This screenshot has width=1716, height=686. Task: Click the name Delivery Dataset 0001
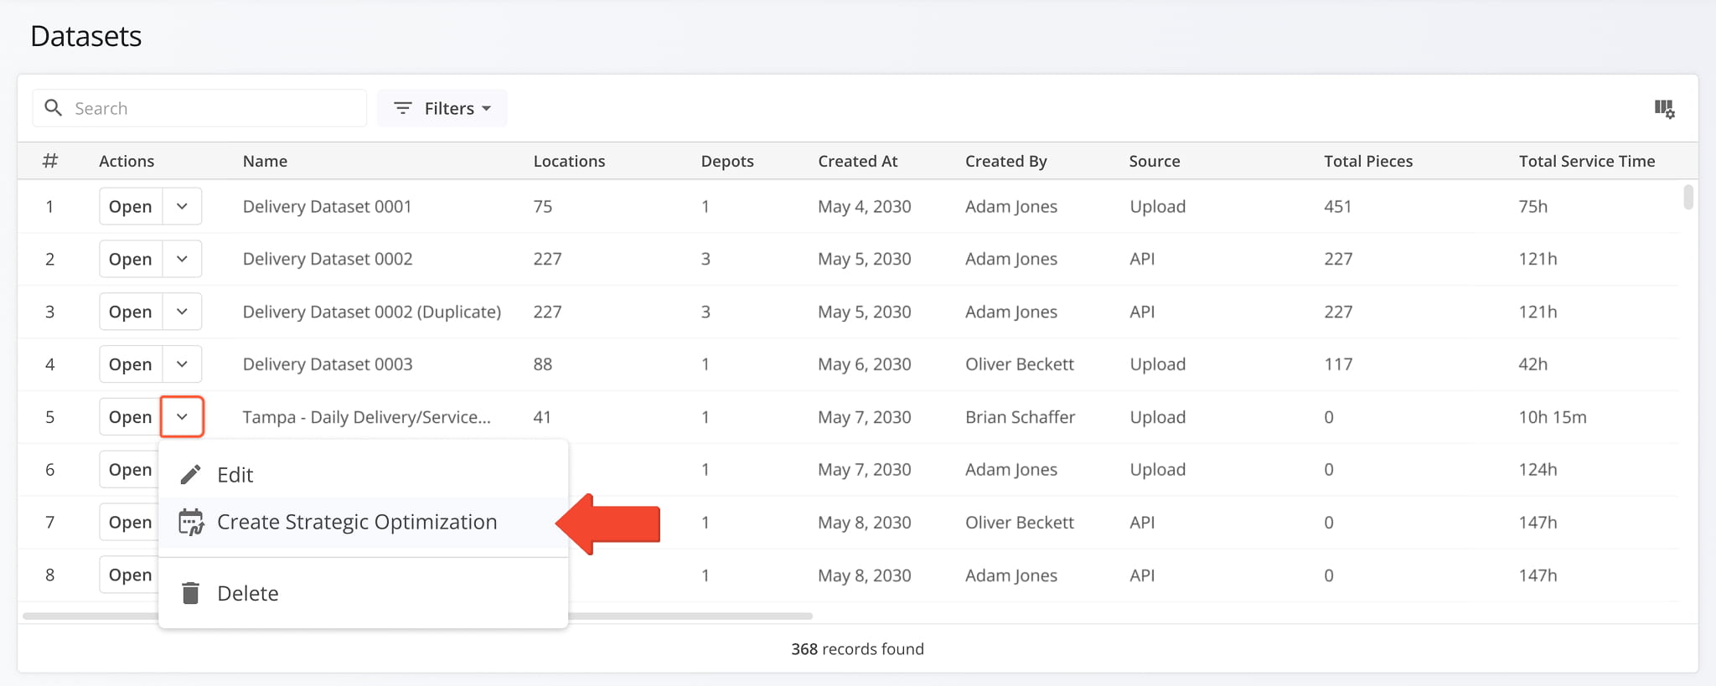[327, 206]
